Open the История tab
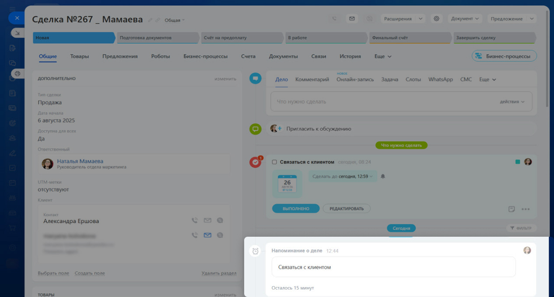The height and width of the screenshot is (297, 554). (x=350, y=56)
